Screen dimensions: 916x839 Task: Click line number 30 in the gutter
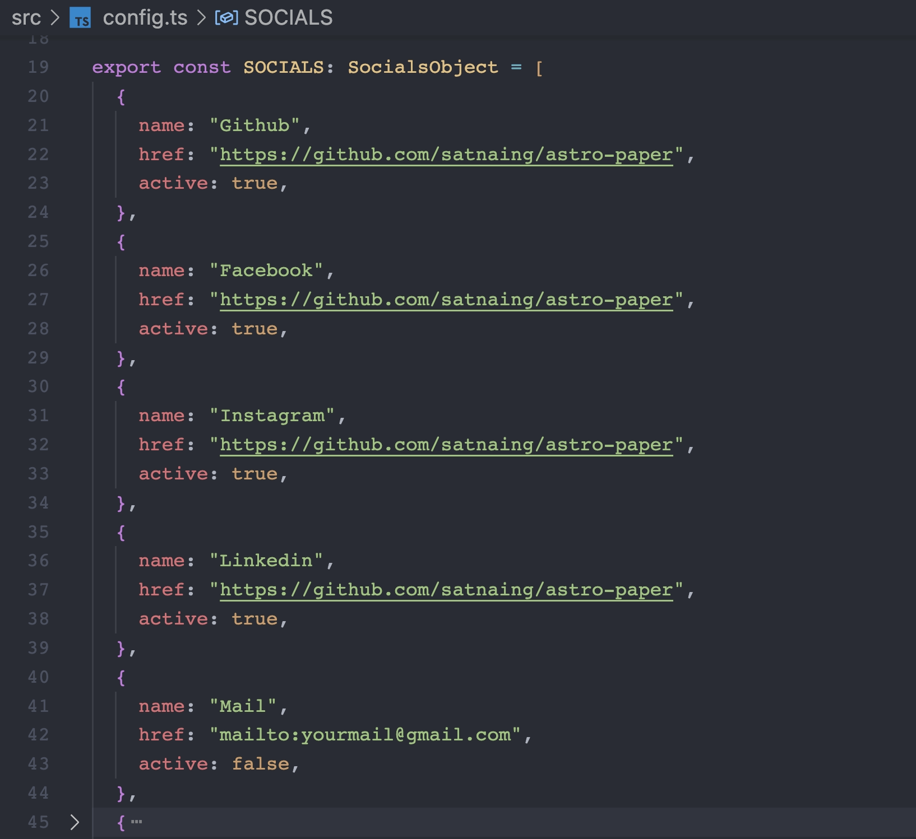pos(38,386)
